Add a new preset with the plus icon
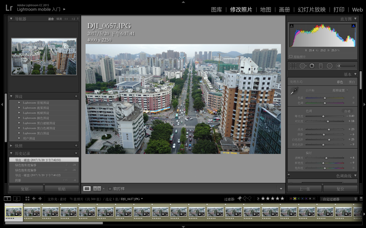The width and height of the screenshot is (366, 228). click(76, 96)
